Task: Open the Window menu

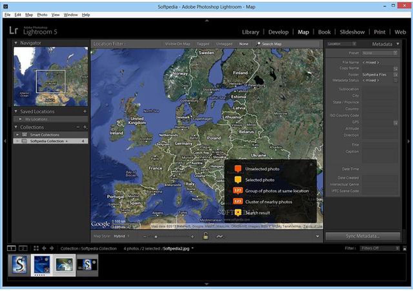Action: pos(71,15)
